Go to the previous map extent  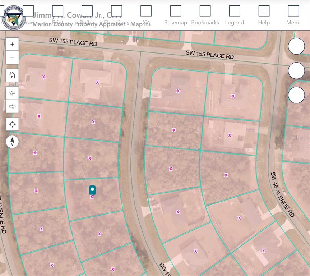[x=13, y=93]
